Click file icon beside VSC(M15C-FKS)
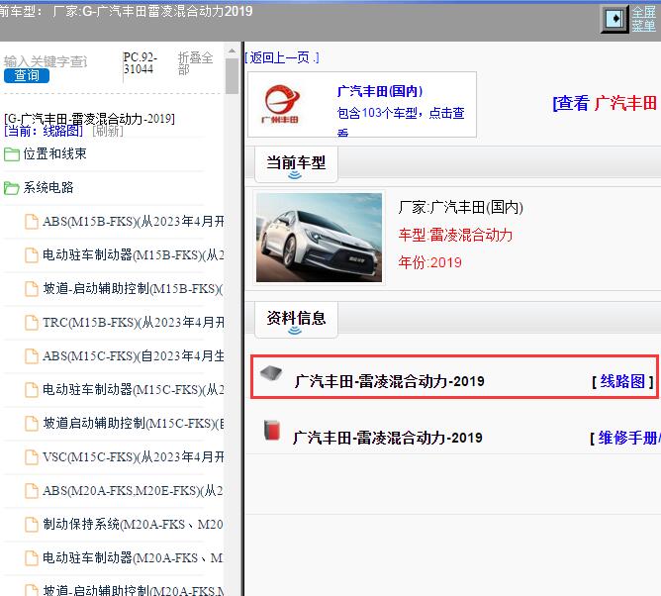 (32, 457)
